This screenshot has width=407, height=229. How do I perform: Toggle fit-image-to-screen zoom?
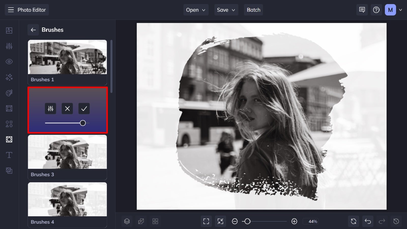pyautogui.click(x=220, y=221)
